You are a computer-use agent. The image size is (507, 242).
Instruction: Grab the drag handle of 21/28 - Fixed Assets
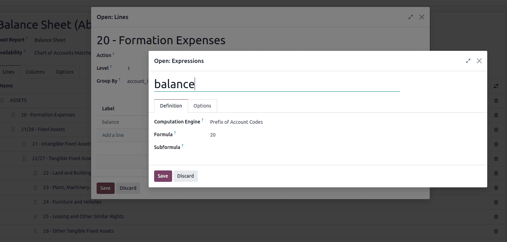pos(13,129)
